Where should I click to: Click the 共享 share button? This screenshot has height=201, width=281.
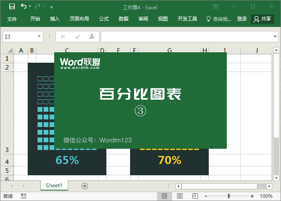[x=263, y=19]
